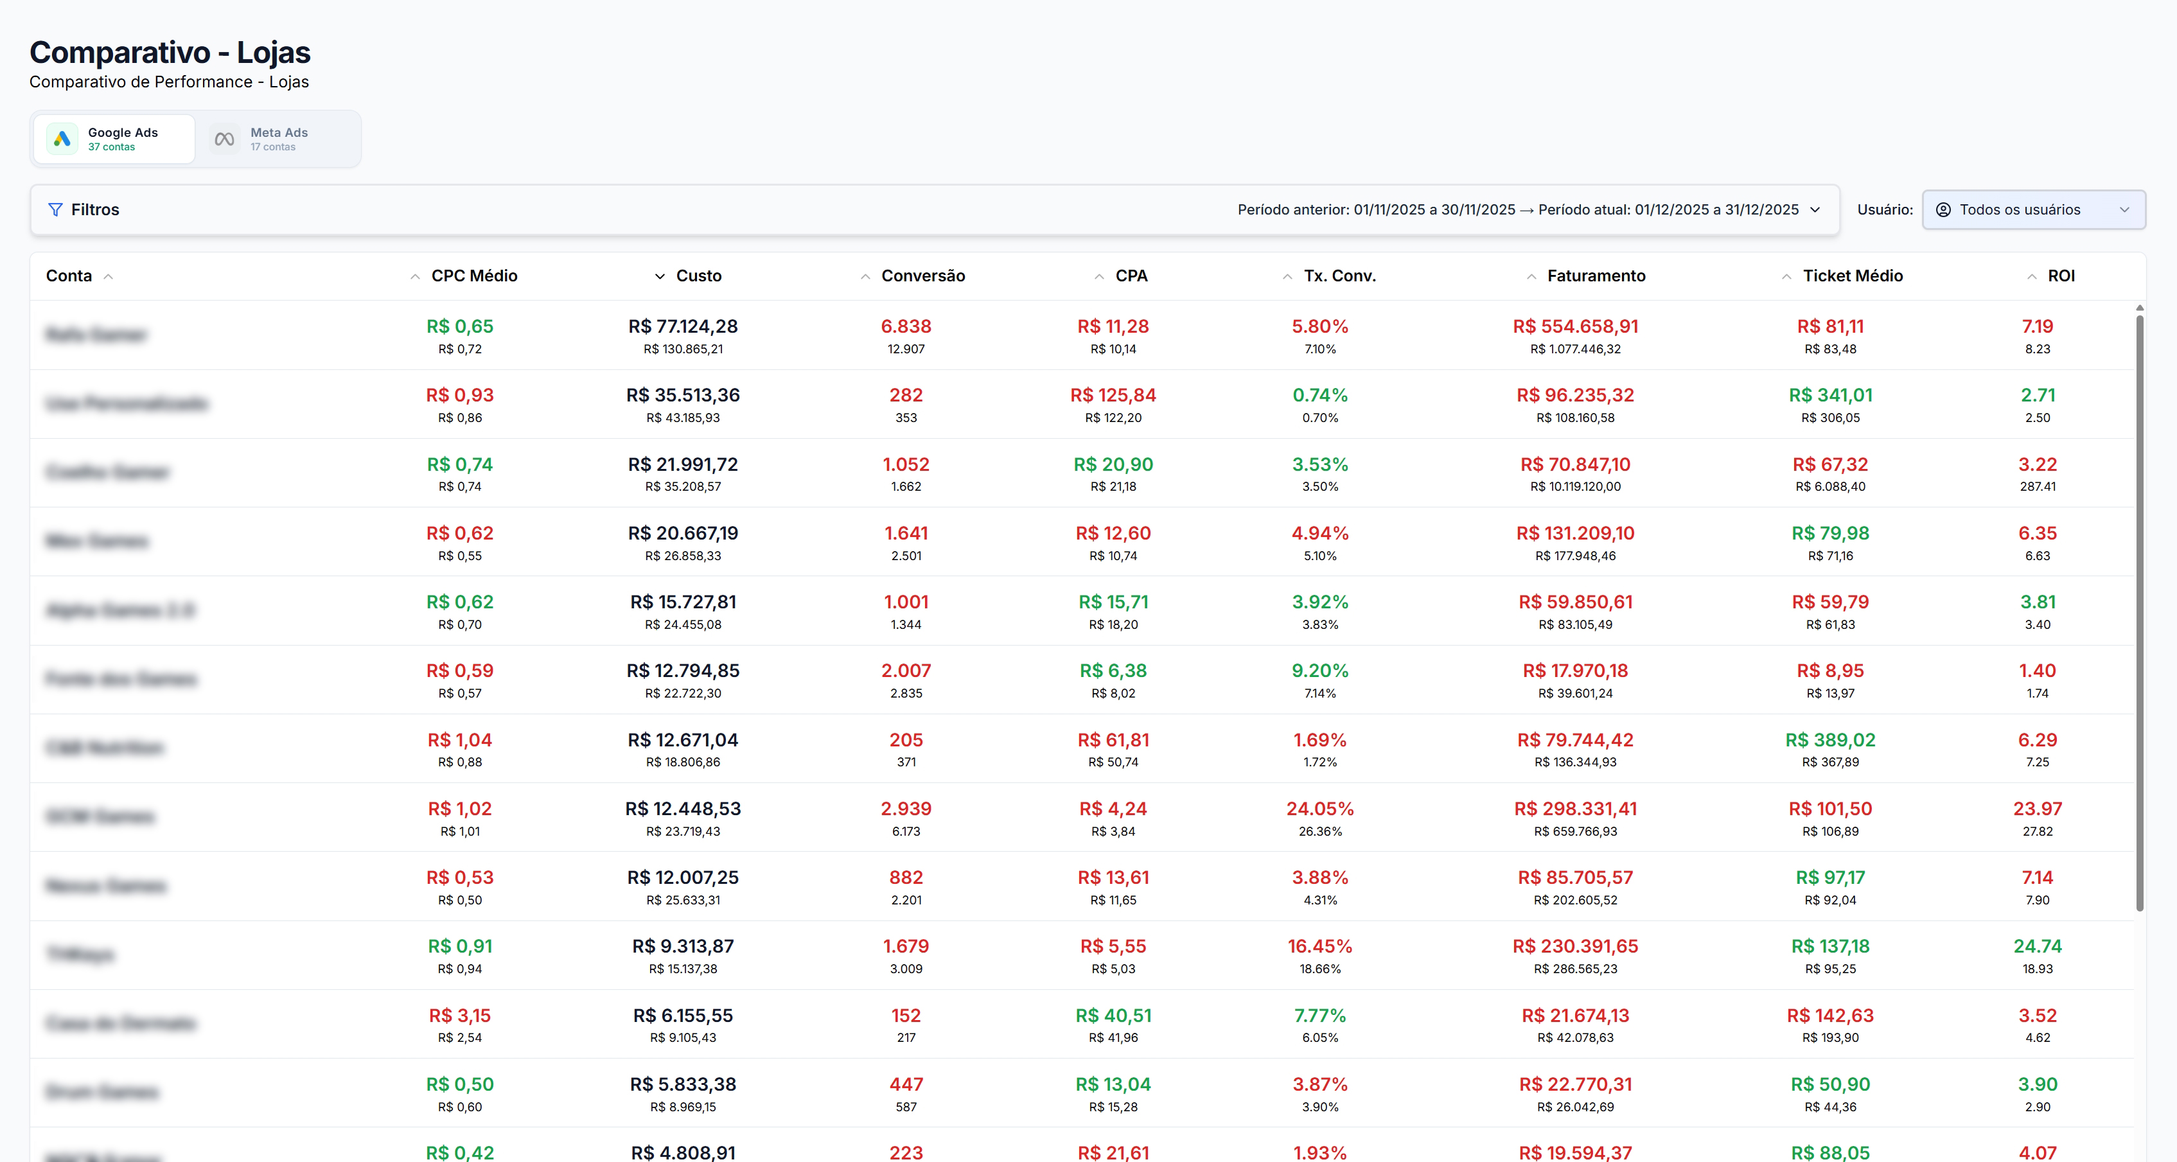Click the Google Ads logo icon
The width and height of the screenshot is (2177, 1162).
coord(62,139)
